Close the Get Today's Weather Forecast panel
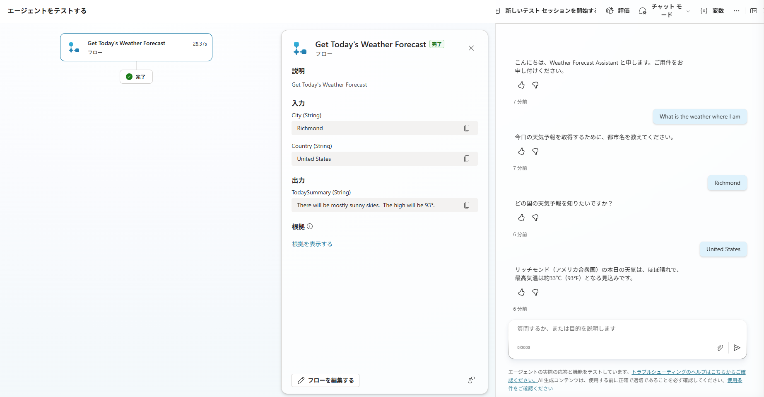 coord(471,48)
